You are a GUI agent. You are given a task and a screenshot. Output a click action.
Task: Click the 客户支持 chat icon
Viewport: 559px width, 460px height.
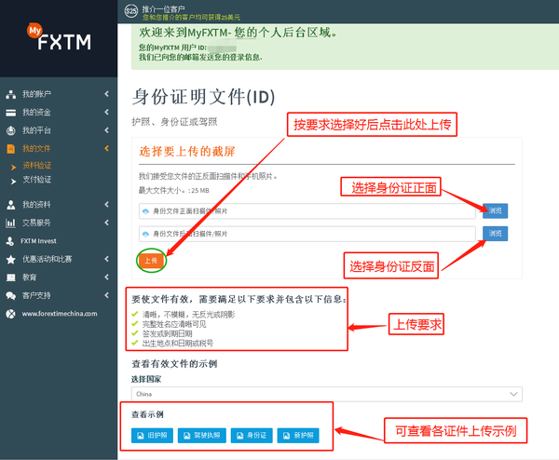(x=11, y=295)
